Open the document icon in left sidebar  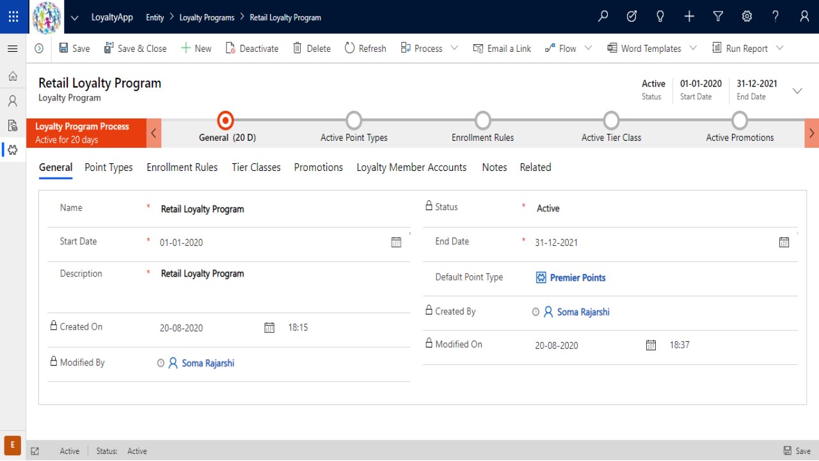tap(12, 125)
